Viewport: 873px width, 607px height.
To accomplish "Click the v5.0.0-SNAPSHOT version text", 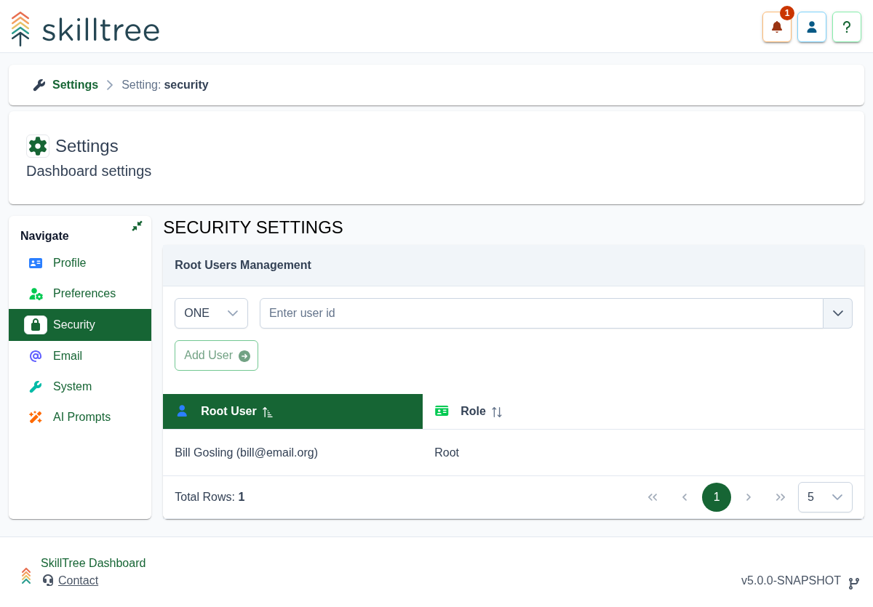I will (791, 580).
